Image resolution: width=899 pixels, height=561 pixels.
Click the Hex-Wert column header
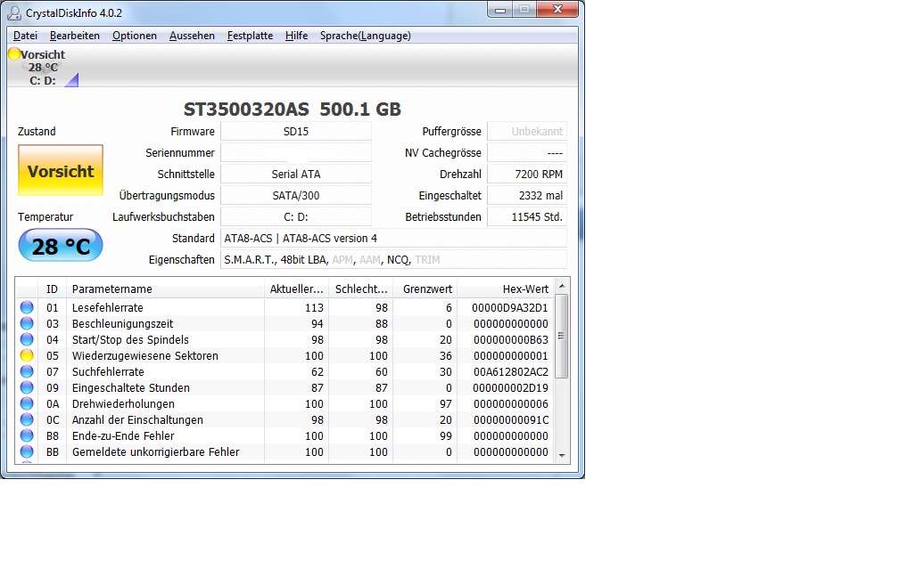[505, 289]
